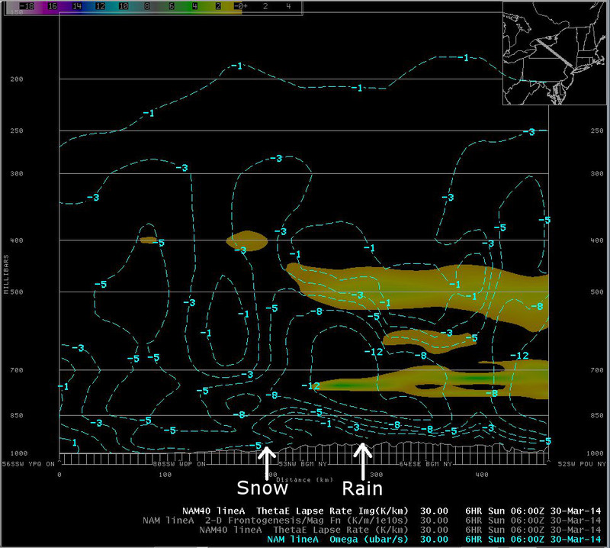Image resolution: width=610 pixels, height=548 pixels.
Task: Click the 80SSW WQP ON station label
Action: click(x=179, y=464)
